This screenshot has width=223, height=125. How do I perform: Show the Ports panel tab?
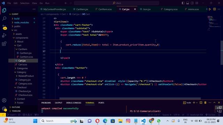101,103
